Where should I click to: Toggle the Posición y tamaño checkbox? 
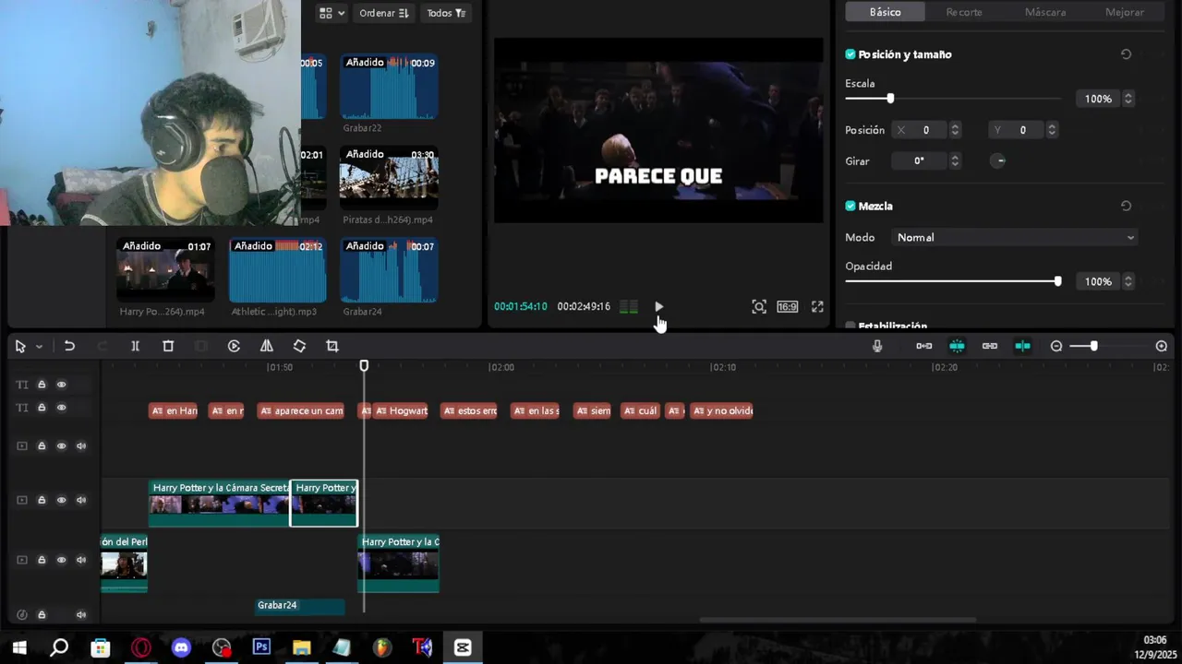coord(850,54)
